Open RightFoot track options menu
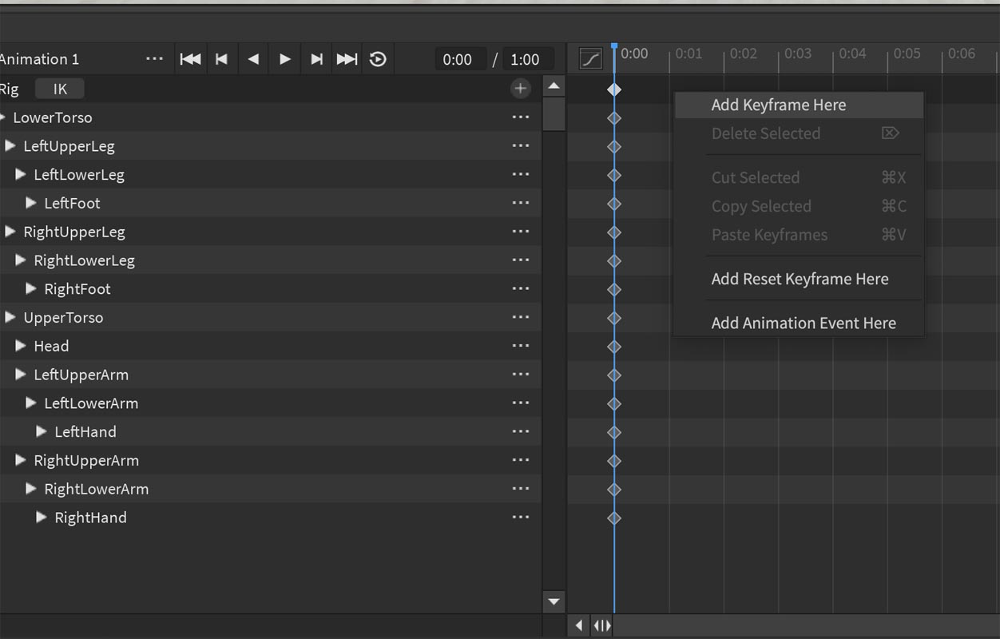 click(521, 288)
